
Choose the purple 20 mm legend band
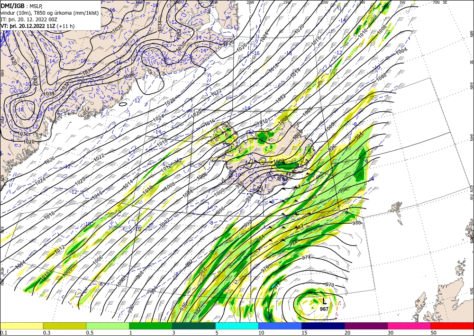click(x=366, y=326)
